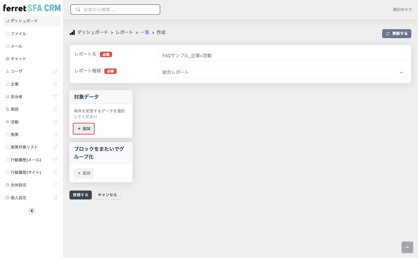Click the 更新する button
The height and width of the screenshot is (258, 418).
coord(397,34)
